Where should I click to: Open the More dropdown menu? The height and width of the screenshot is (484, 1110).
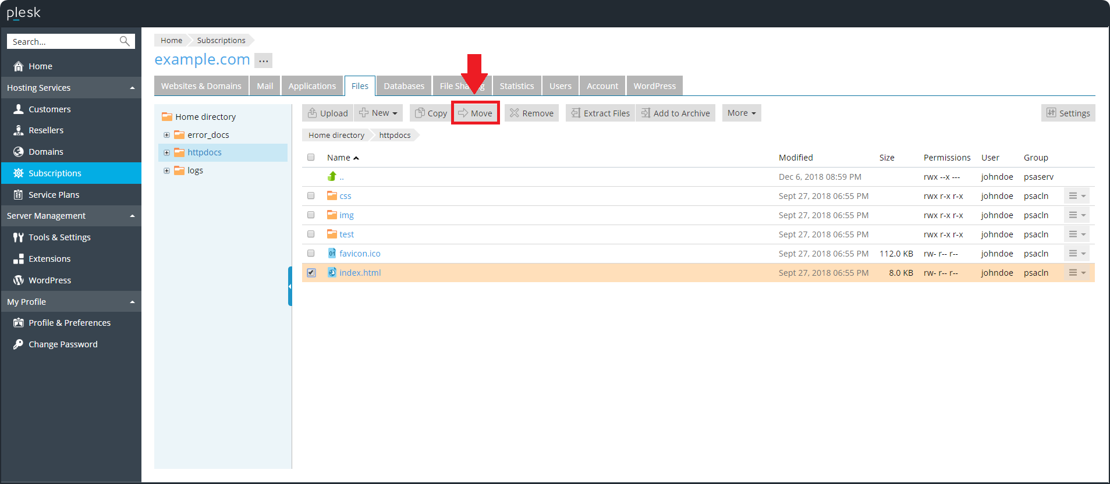(x=741, y=113)
